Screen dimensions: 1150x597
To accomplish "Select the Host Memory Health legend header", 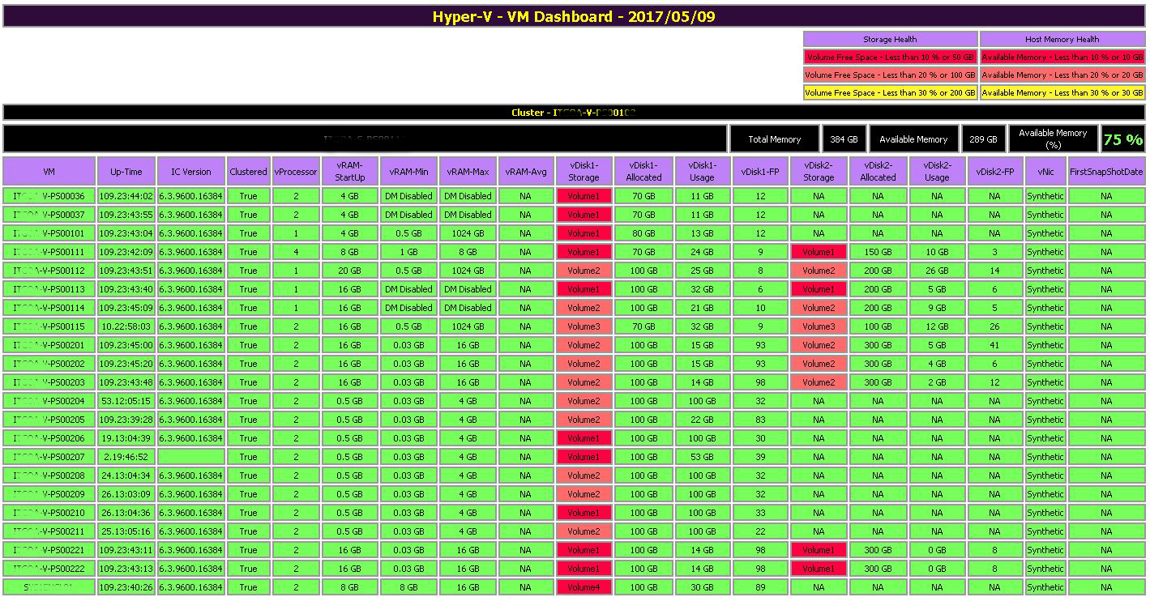I will [x=1062, y=39].
